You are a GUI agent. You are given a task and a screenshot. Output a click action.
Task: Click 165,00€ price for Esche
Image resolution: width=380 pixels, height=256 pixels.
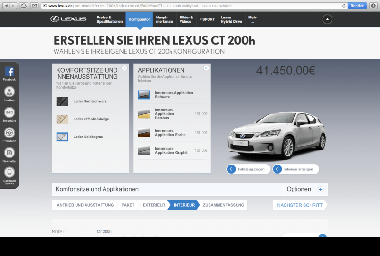[x=201, y=133]
